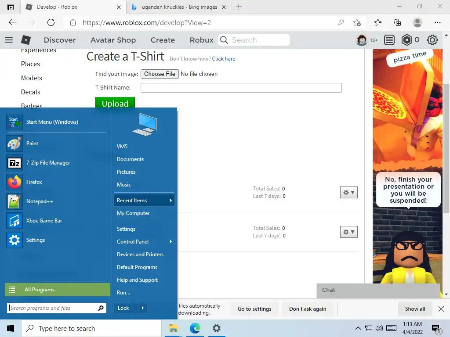
Task: Select Devices and Printers
Action: 140,255
